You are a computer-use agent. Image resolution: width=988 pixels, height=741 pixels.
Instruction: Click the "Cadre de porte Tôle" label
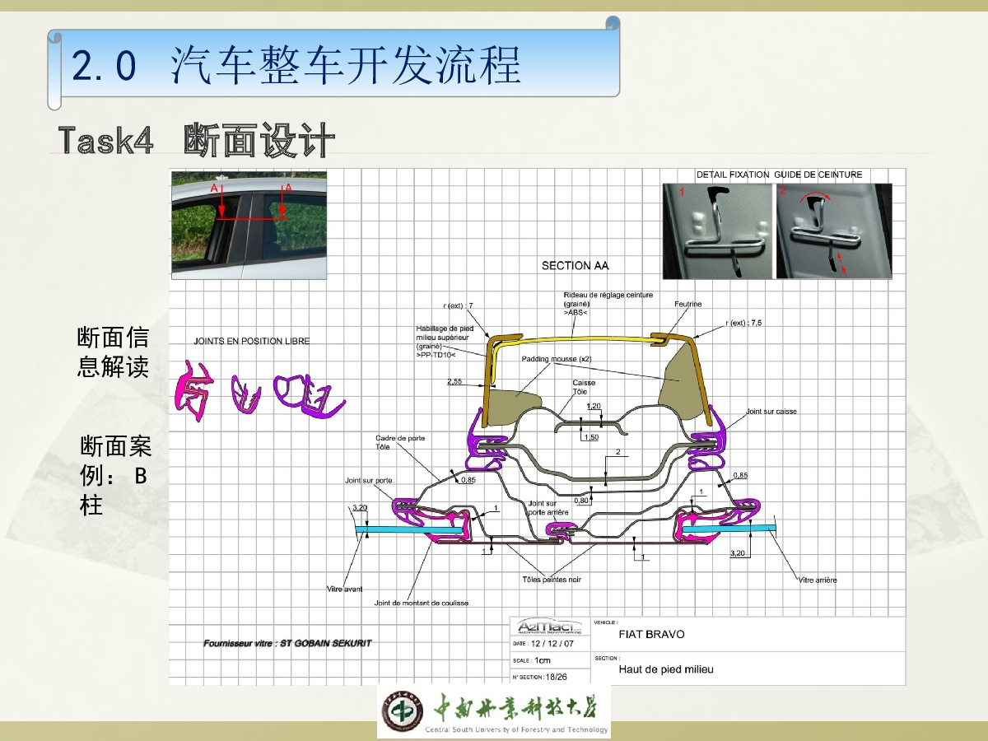coord(400,442)
